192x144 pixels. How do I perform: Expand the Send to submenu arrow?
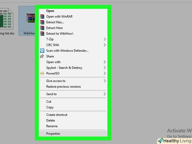(x=104, y=94)
